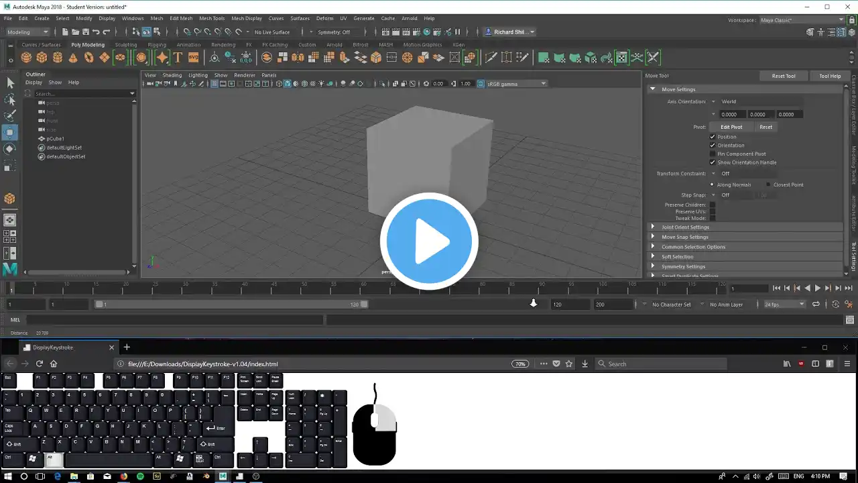Uncheck the Position pivot checkbox

713,137
